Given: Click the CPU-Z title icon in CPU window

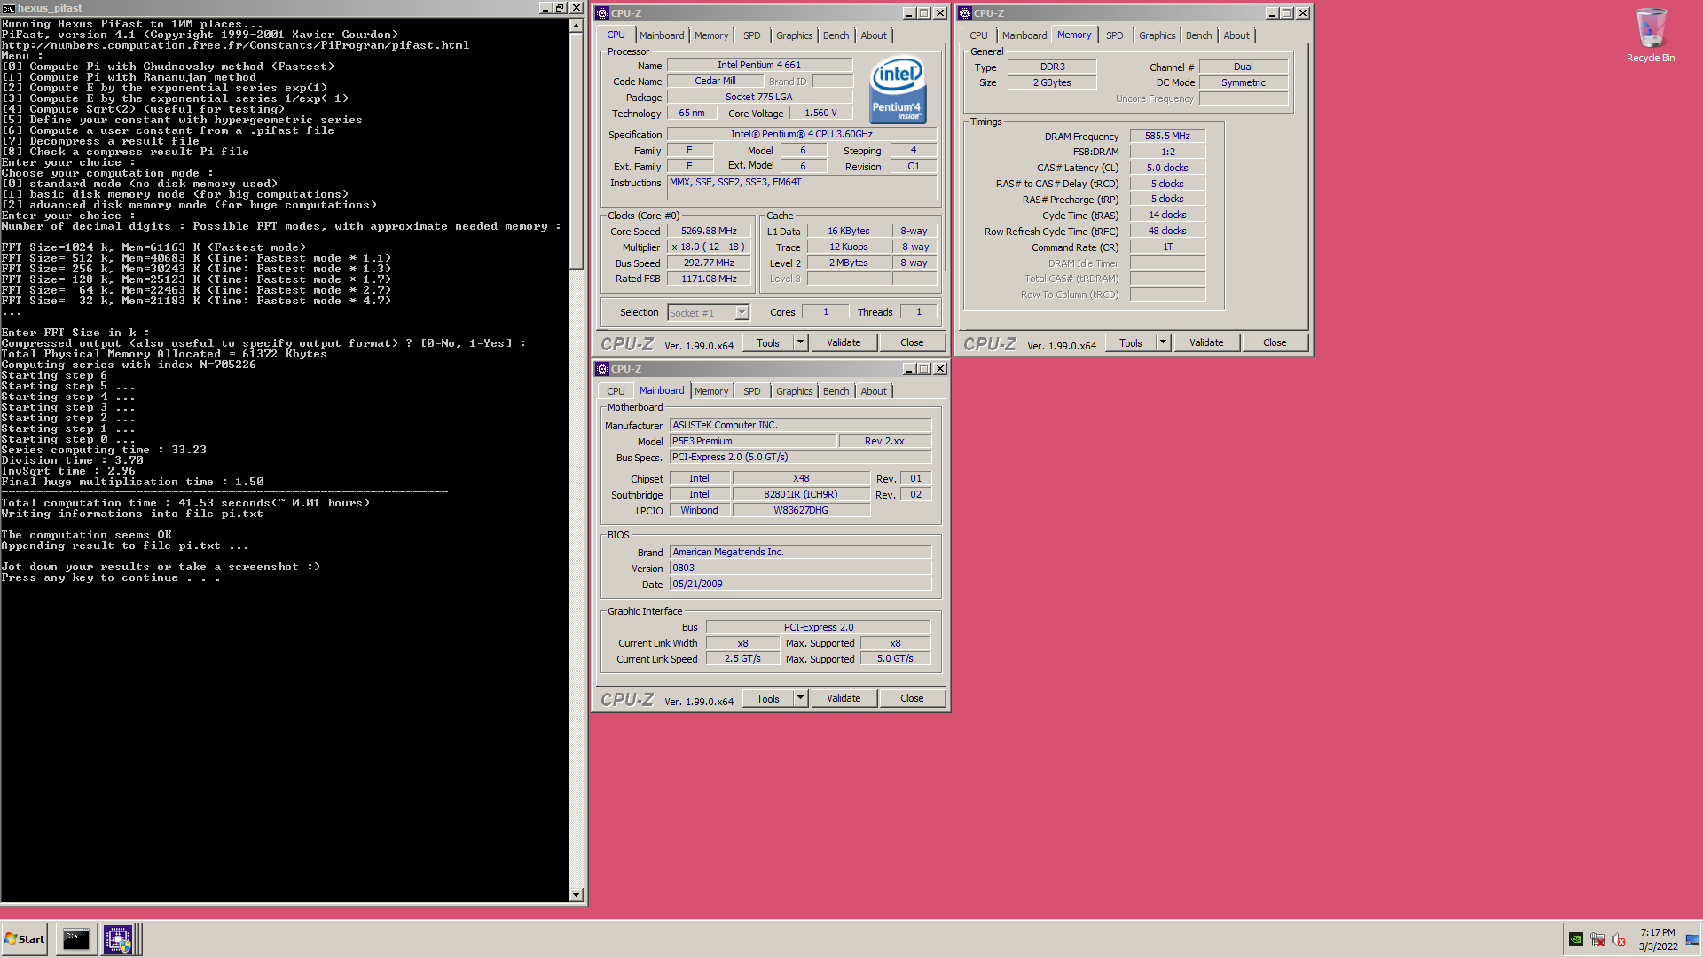Looking at the screenshot, I should [602, 13].
